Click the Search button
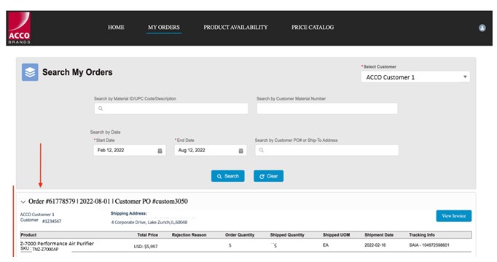 (227, 176)
